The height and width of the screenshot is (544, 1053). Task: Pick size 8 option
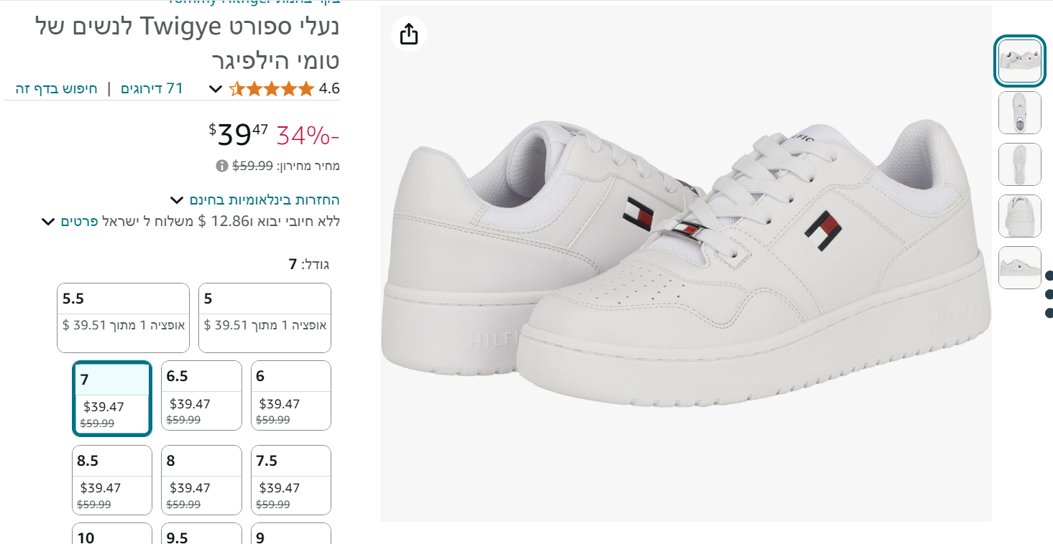pyautogui.click(x=201, y=479)
